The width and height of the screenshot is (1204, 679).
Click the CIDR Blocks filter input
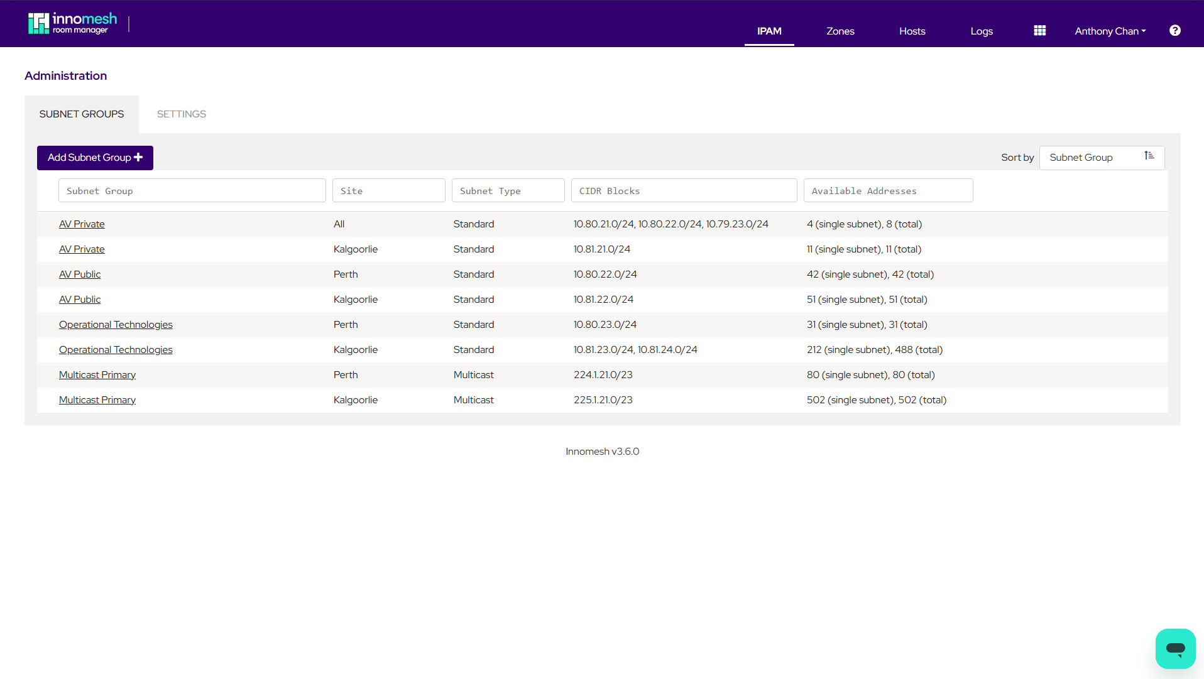684,190
